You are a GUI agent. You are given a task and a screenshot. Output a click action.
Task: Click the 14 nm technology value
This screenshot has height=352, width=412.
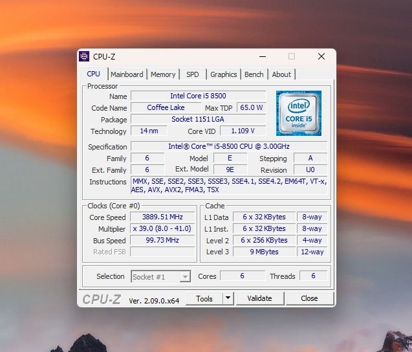tap(149, 131)
